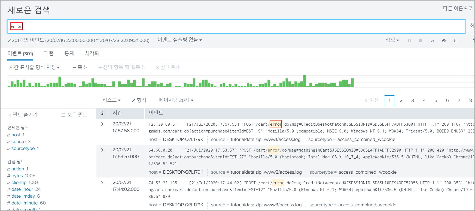Export results with the download icon
This screenshot has width=475, height=211.
point(455,41)
